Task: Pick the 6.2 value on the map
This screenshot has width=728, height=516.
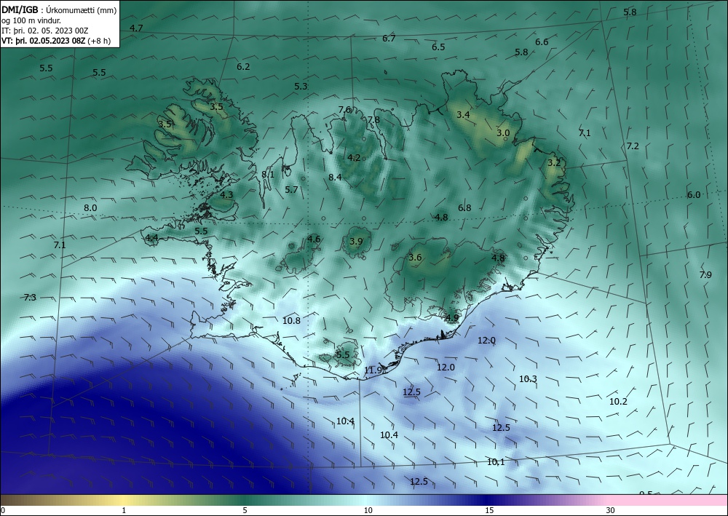Action: pos(243,66)
